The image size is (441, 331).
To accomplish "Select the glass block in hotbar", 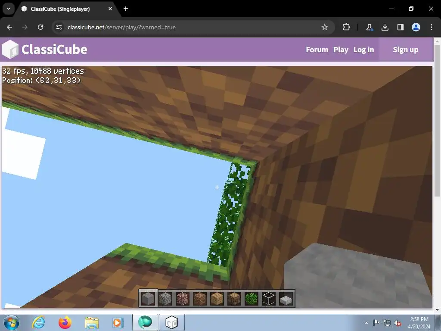I will [x=268, y=298].
